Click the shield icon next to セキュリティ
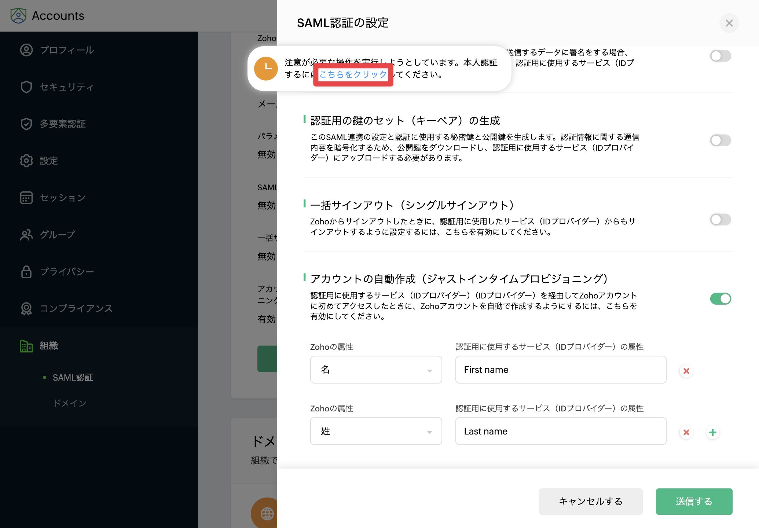Viewport: 759px width, 528px height. (26, 87)
